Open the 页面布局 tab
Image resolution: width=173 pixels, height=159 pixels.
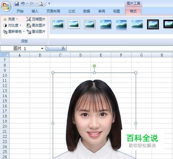(x=53, y=11)
